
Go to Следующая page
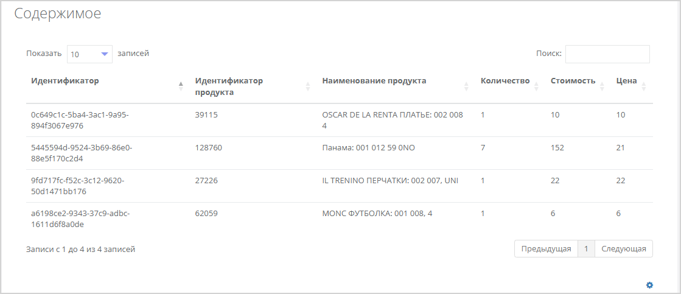(624, 249)
